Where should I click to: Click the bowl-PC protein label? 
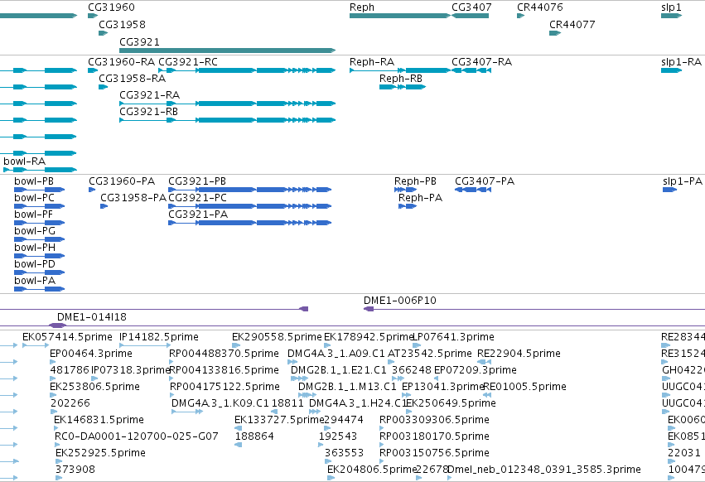[34, 198]
